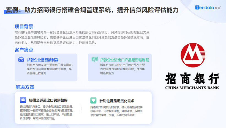Click the paragraph beginning 招商银行是中国境内
Image resolution: width=226 pixels, height=128 pixels.
point(82,38)
